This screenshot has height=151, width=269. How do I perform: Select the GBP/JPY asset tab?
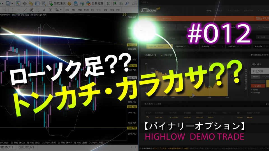[x=239, y=46]
